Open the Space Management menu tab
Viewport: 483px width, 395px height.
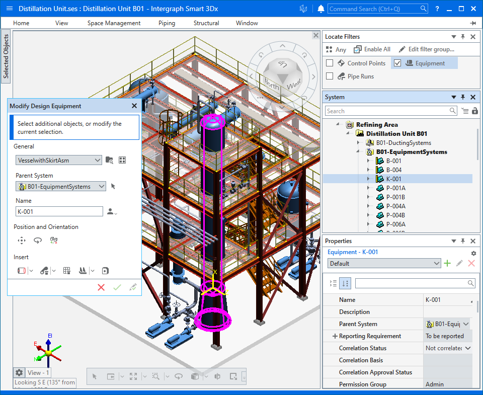pos(114,23)
